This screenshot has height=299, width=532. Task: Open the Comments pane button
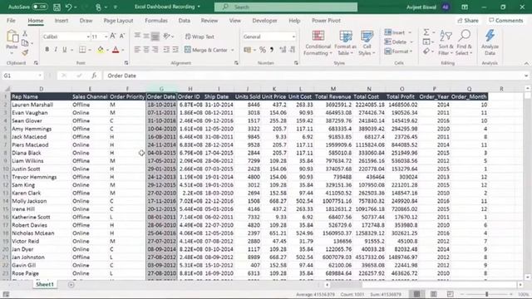[x=506, y=21]
